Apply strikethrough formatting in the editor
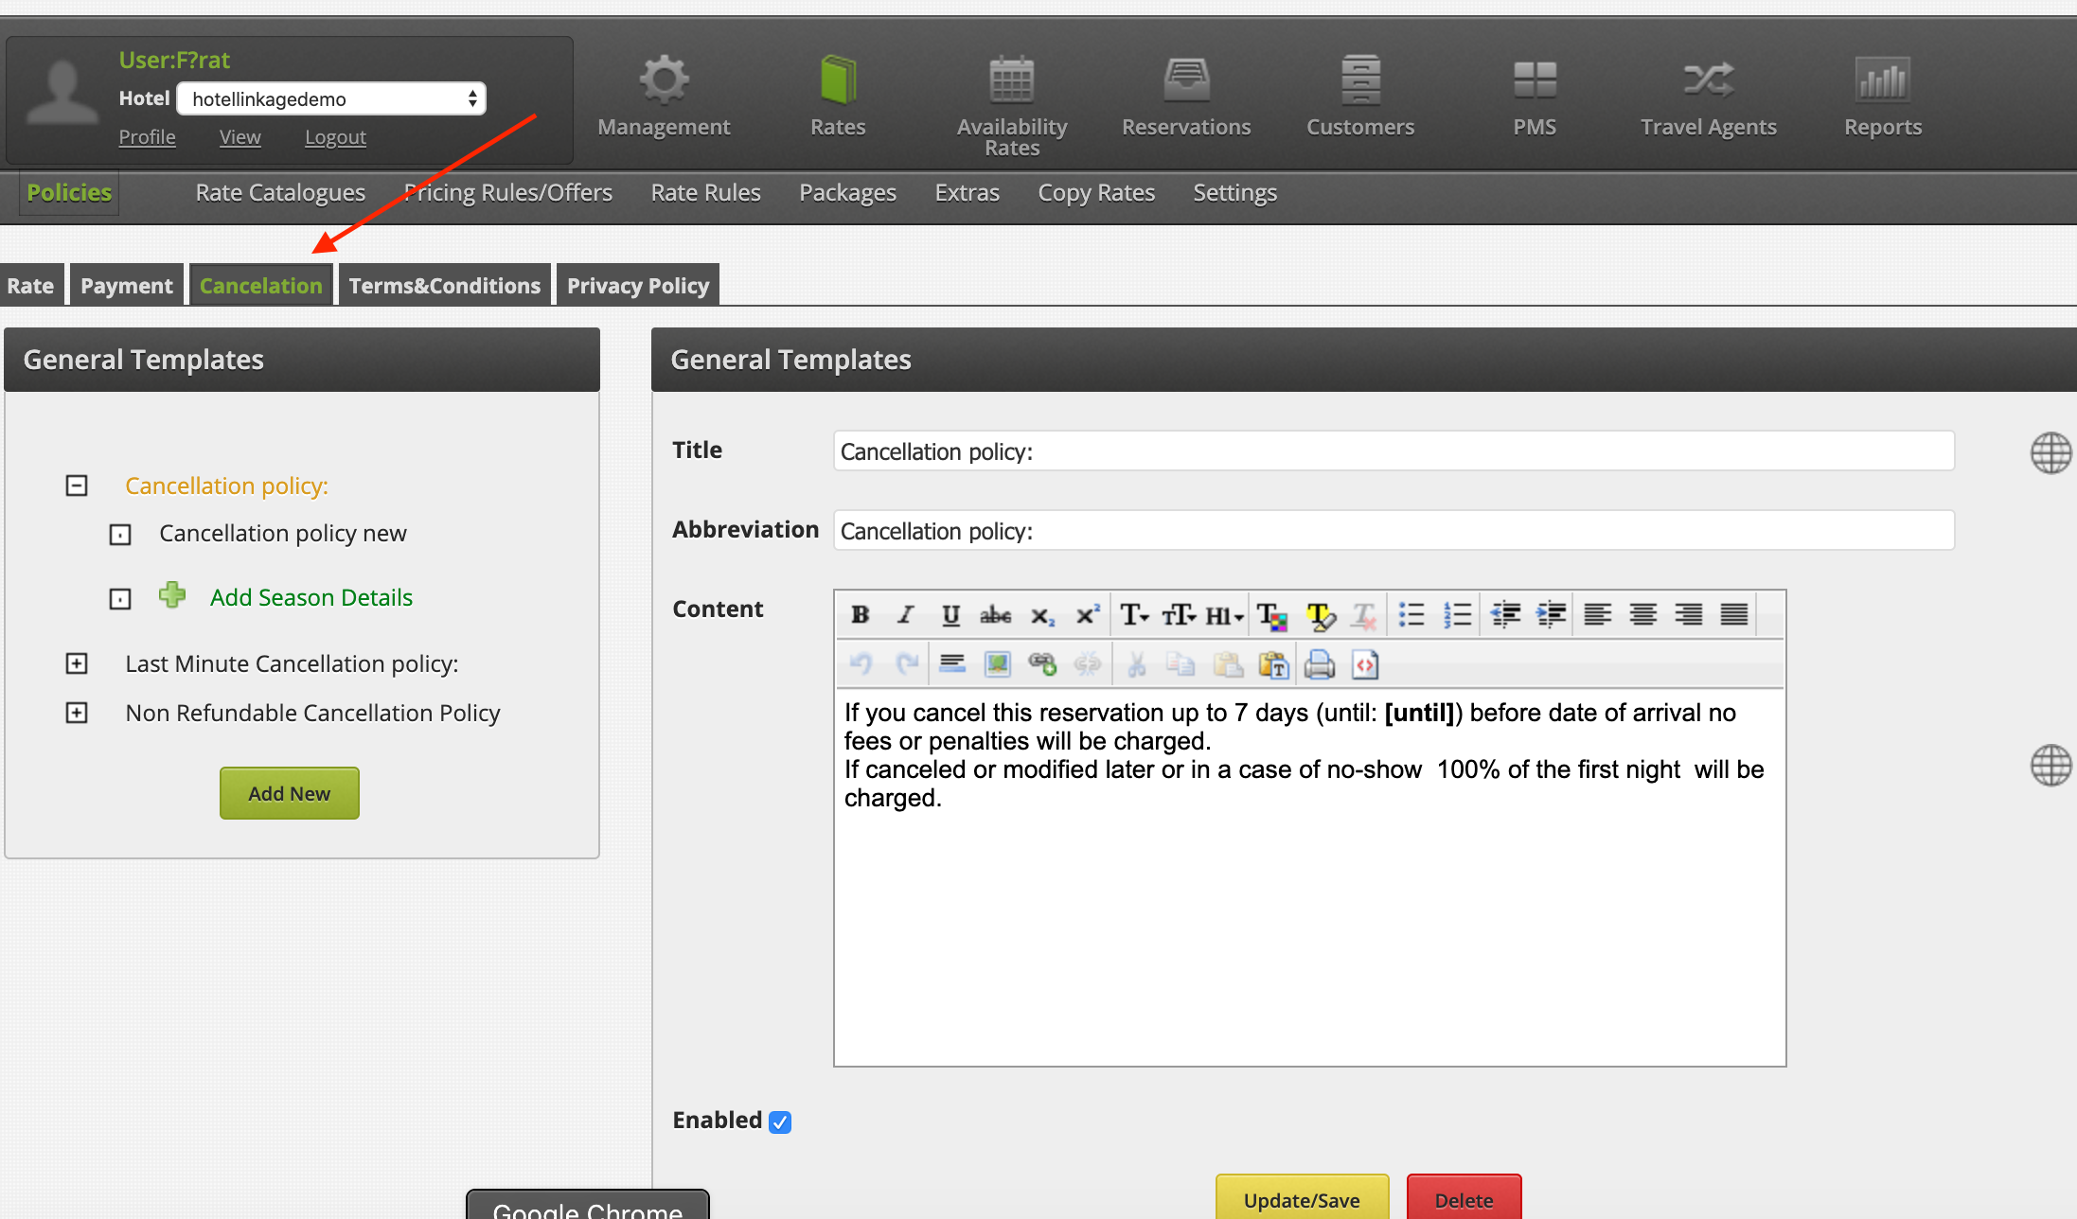This screenshot has height=1219, width=2077. point(995,615)
